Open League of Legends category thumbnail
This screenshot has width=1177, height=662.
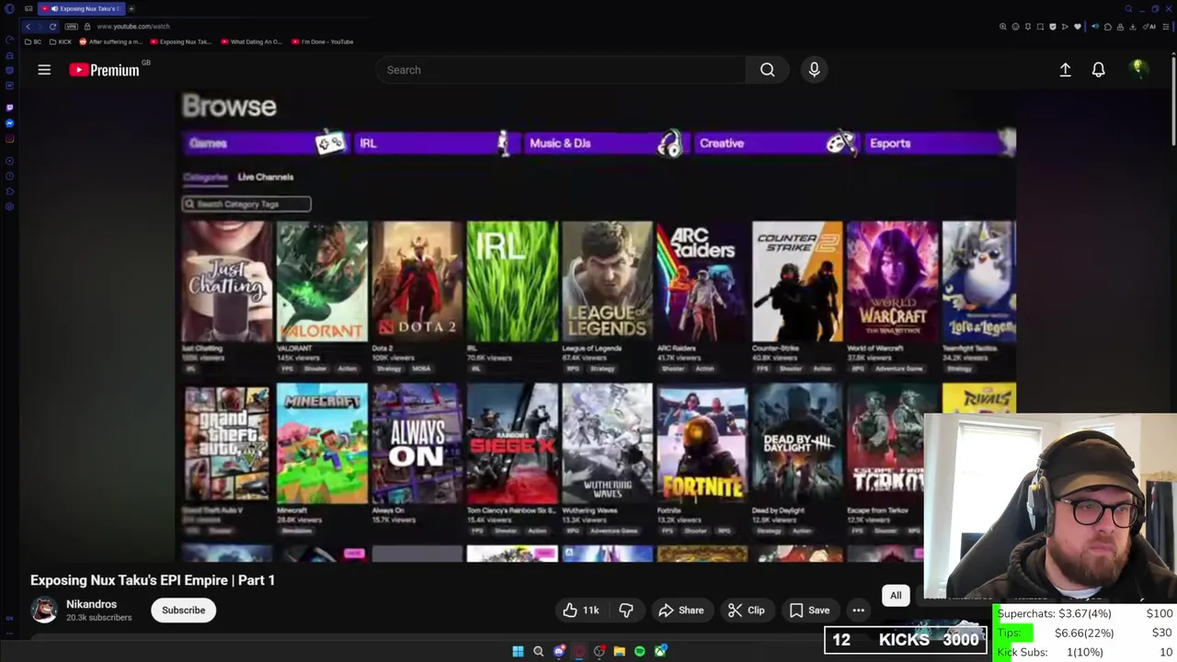pyautogui.click(x=607, y=281)
